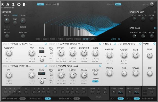Toggle Envelope 2 ECHO button
Image resolution: width=158 pixels, height=102 pixels.
coord(48,98)
